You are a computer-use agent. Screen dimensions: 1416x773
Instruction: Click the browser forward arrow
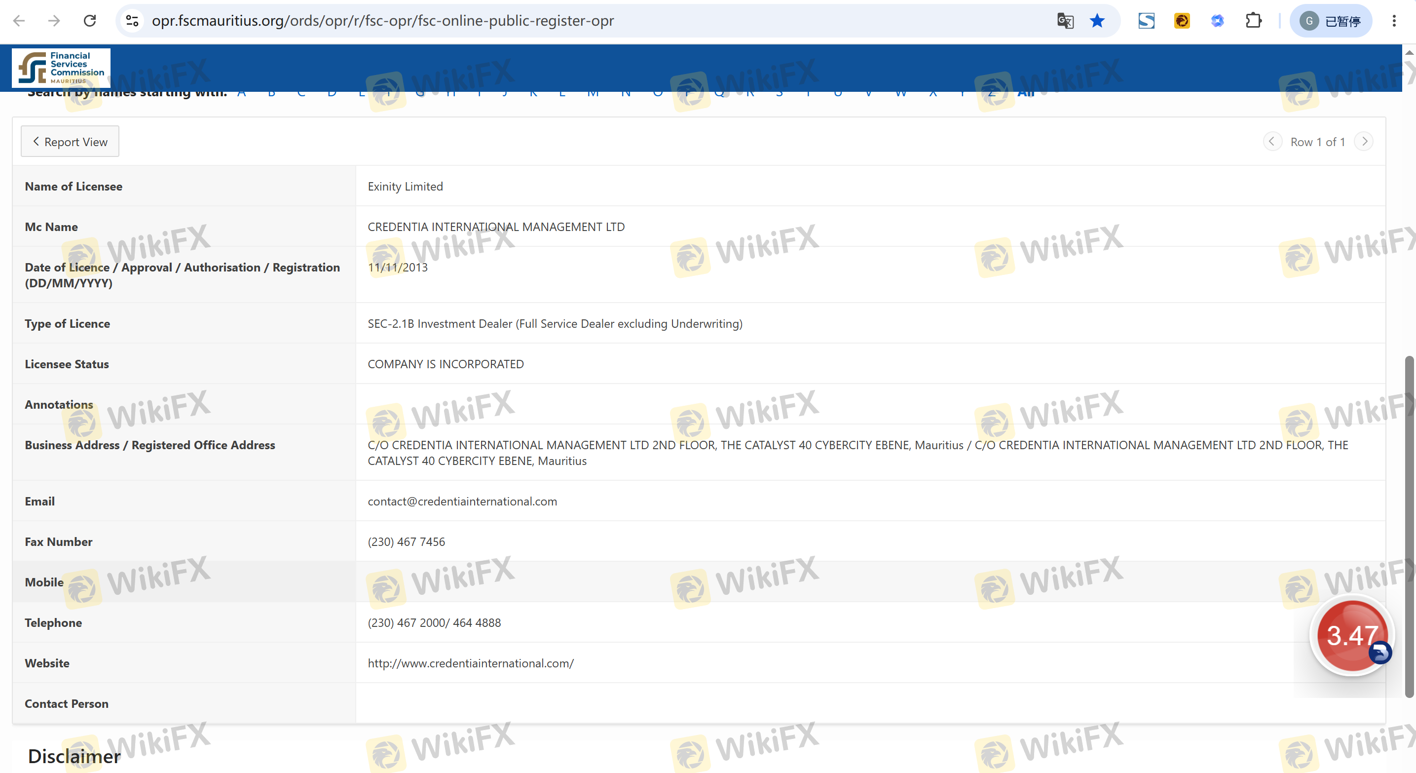tap(54, 21)
